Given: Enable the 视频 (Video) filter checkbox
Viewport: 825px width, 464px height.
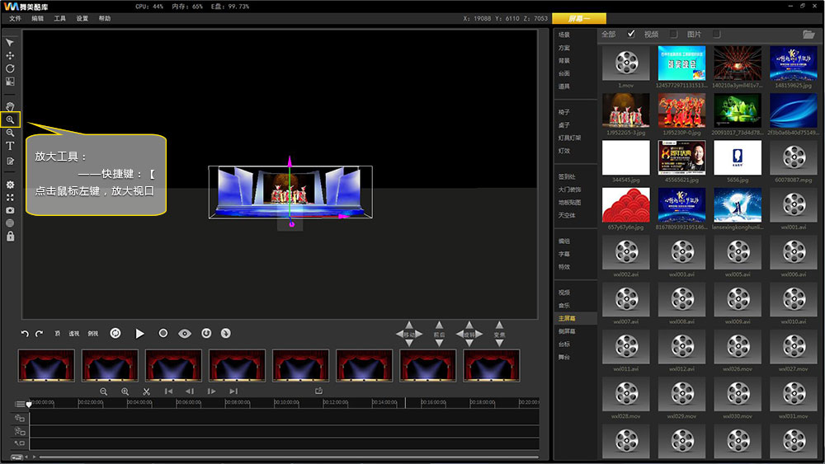Looking at the screenshot, I should pyautogui.click(x=673, y=34).
